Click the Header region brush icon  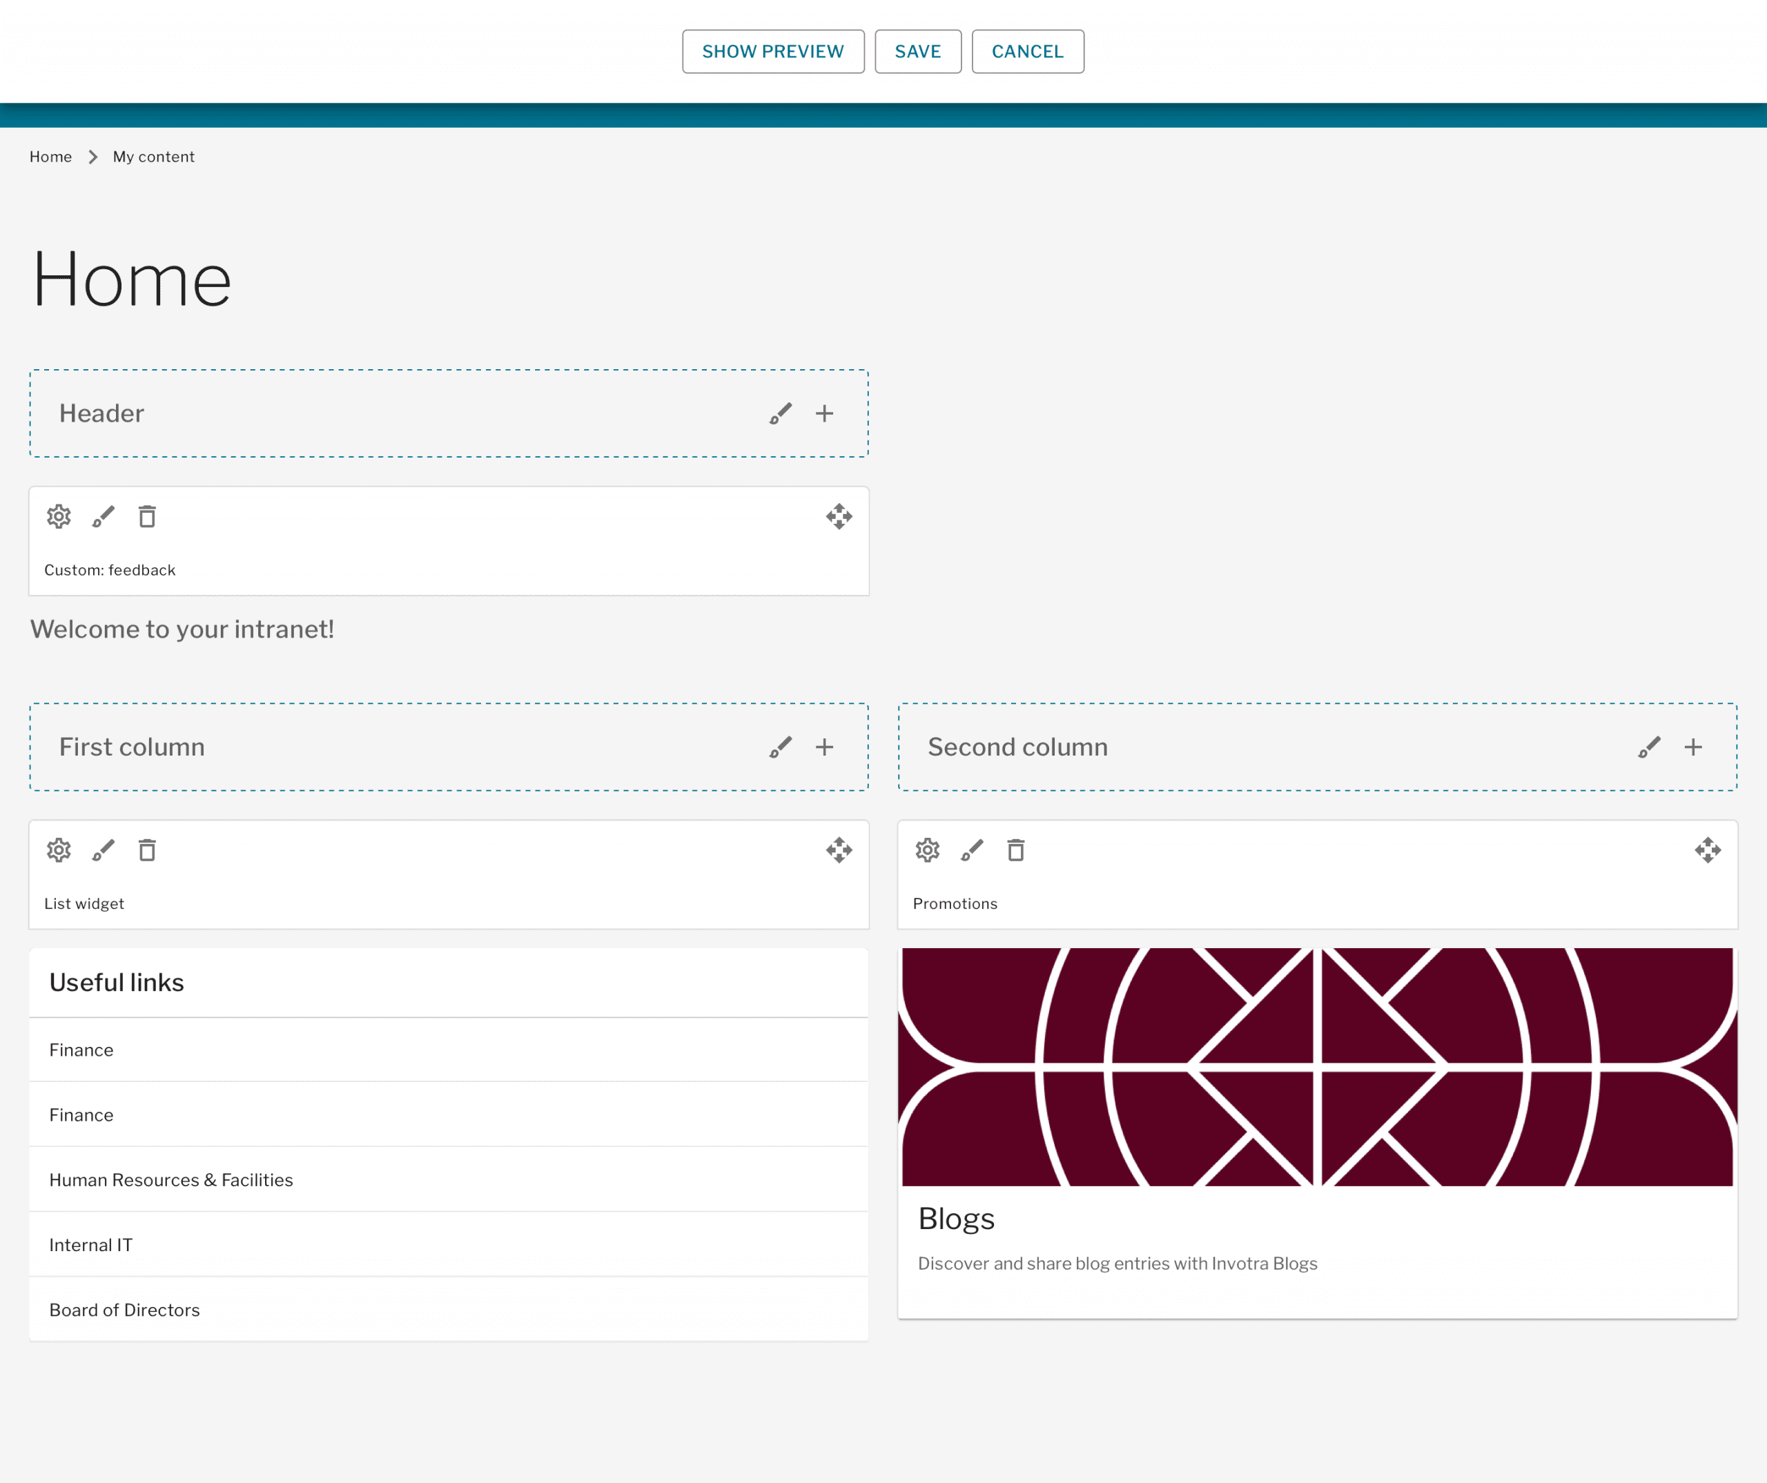coord(780,414)
